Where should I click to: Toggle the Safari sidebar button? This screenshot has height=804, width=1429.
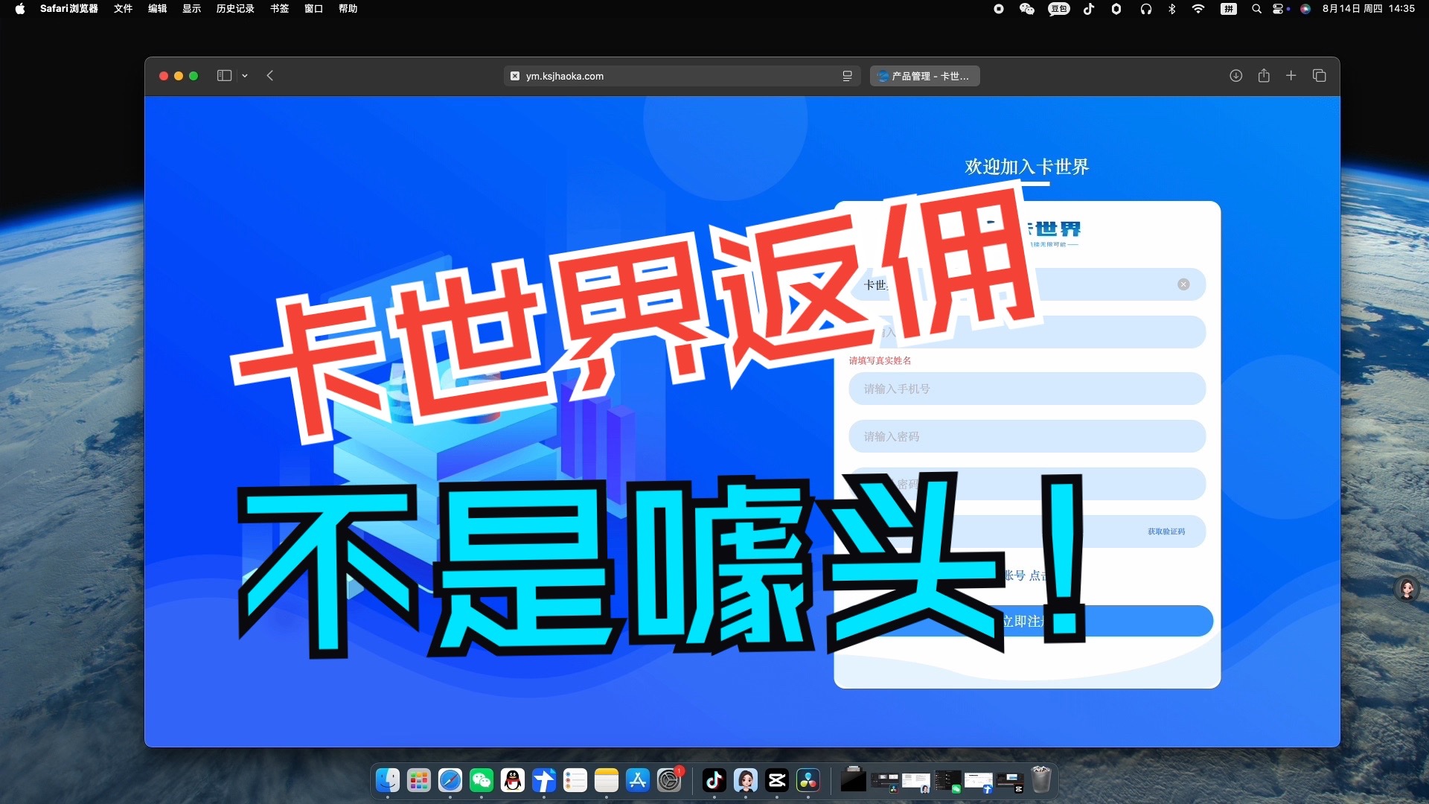pyautogui.click(x=224, y=76)
